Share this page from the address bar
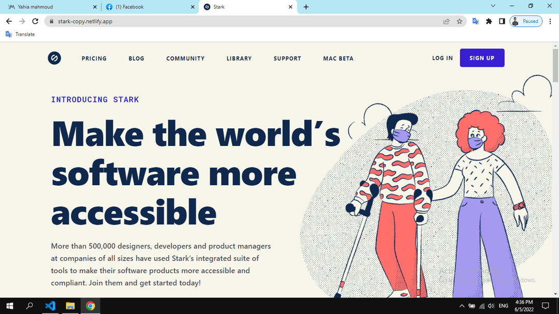Screen dimensions: 559x314 [446, 21]
